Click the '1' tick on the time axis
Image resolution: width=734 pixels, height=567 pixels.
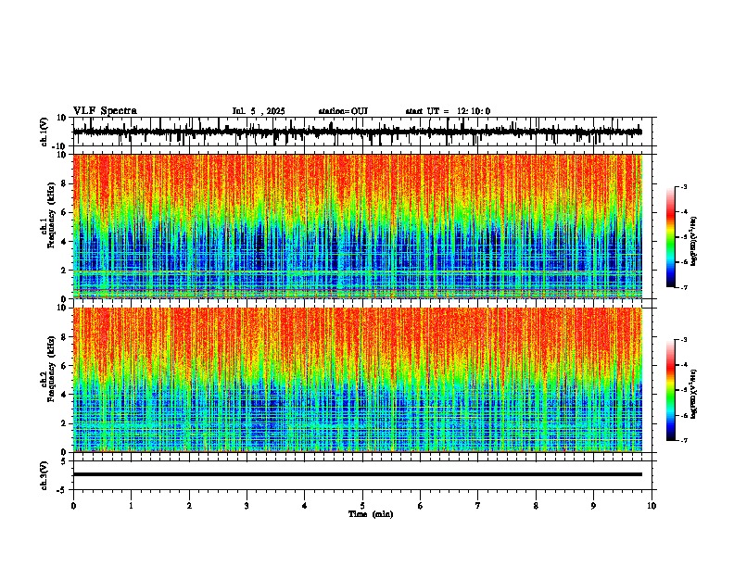point(131,506)
